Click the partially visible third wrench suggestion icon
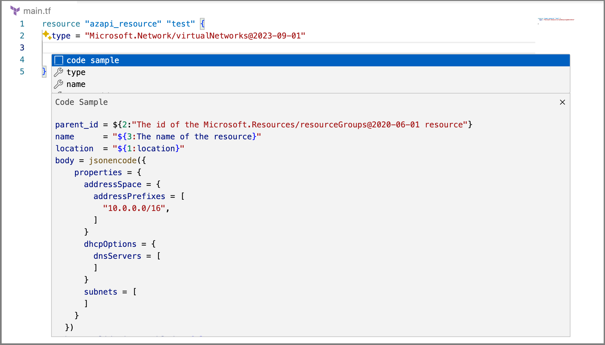 tap(58, 93)
